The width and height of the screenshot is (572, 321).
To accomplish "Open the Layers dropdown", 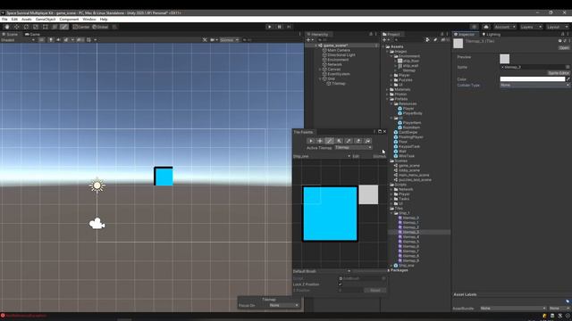I will coord(531,27).
